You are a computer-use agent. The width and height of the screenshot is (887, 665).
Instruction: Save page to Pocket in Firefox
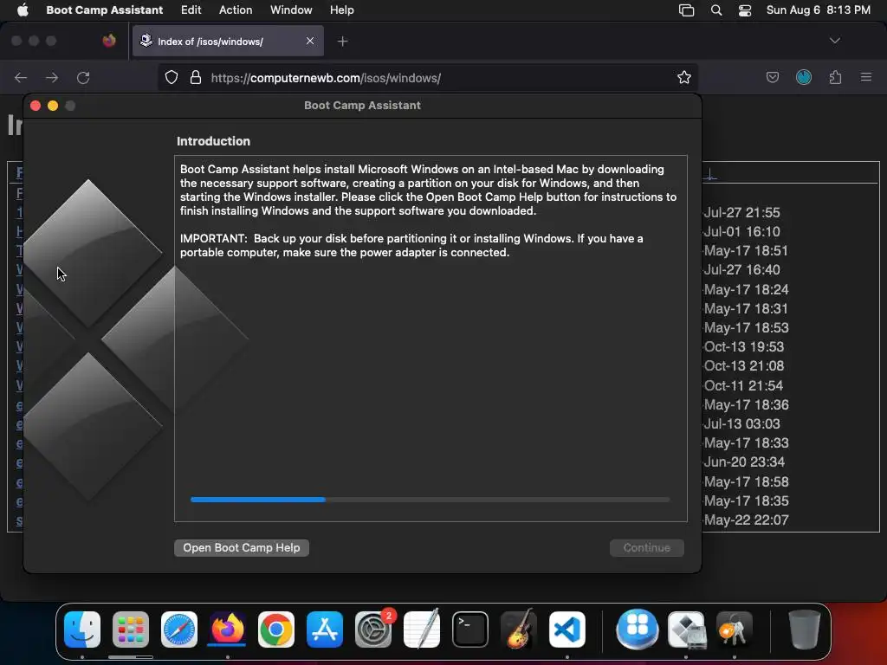pos(772,77)
